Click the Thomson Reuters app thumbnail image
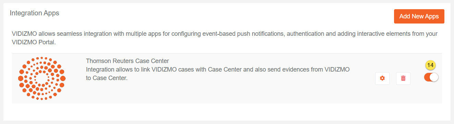454x124 pixels. (42, 78)
